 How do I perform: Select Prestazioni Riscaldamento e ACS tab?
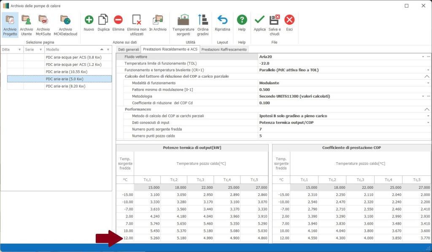pos(170,49)
